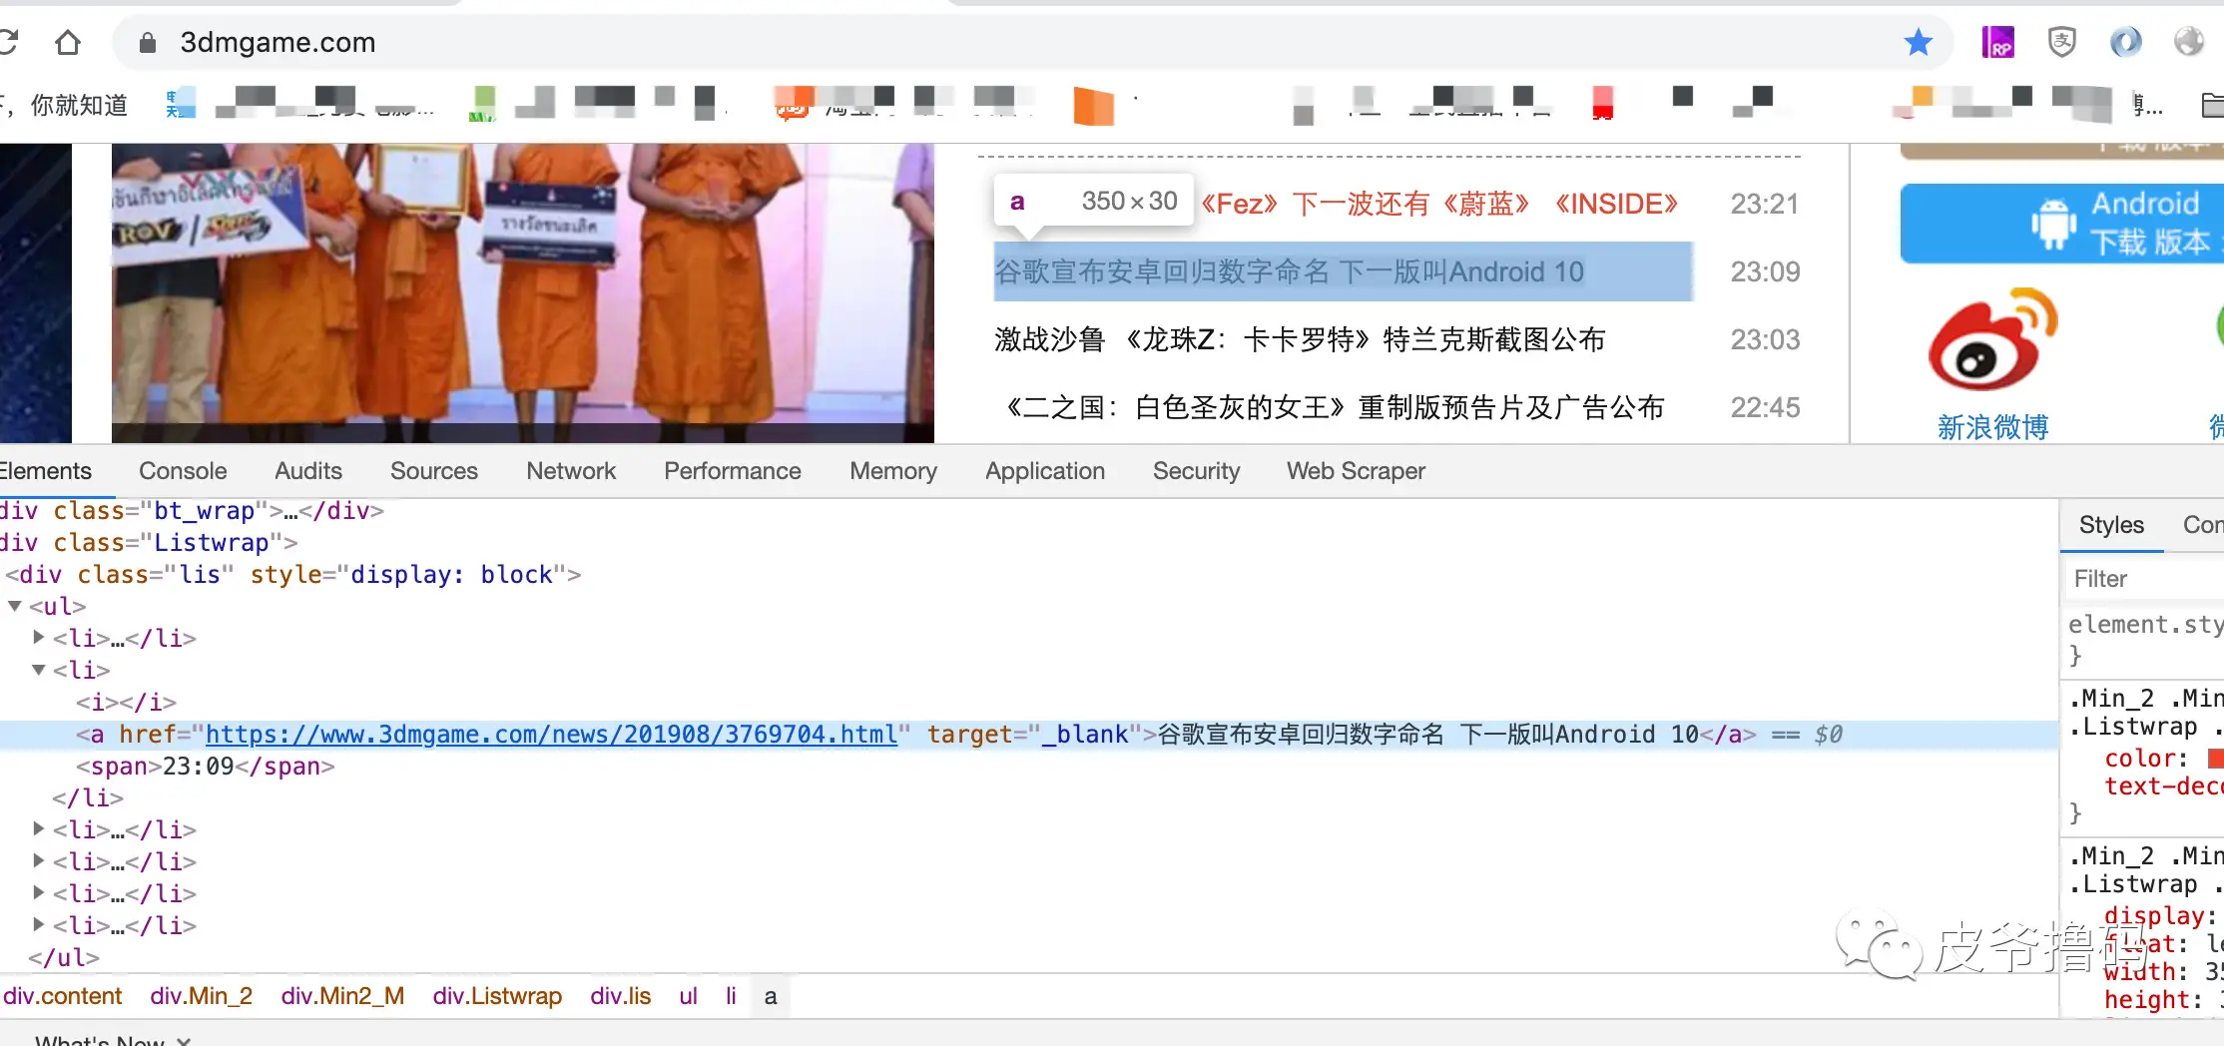
Task: Click the Android robot download icon
Action: [2053, 224]
